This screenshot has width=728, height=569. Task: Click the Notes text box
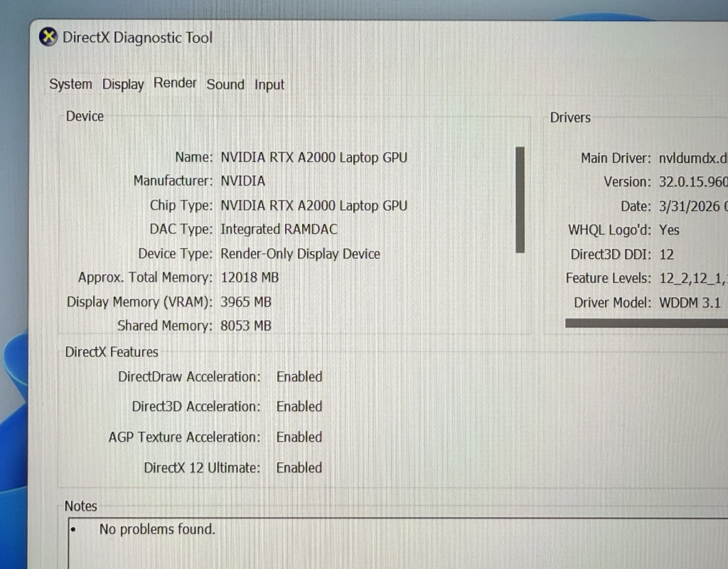tap(398, 543)
